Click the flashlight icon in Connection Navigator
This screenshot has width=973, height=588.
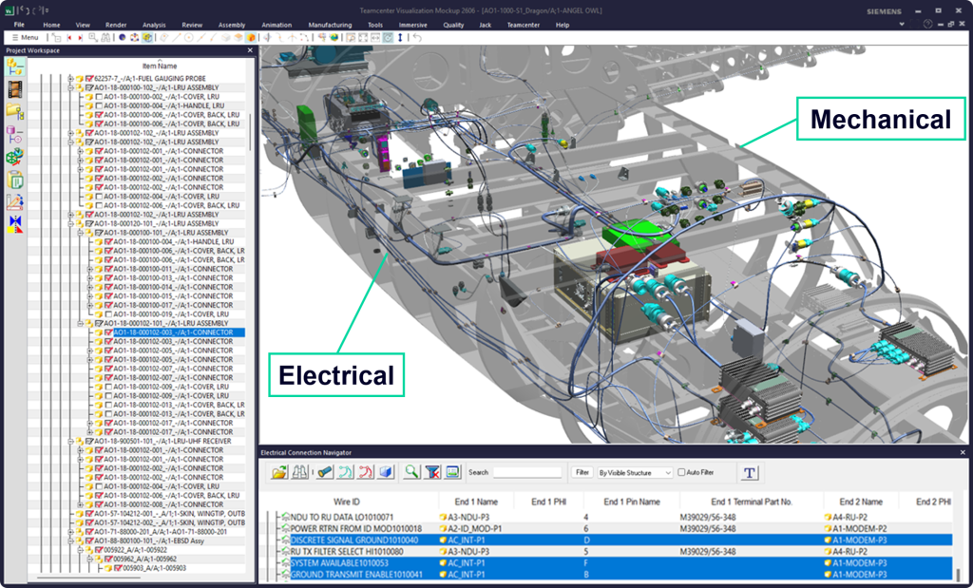coord(325,473)
